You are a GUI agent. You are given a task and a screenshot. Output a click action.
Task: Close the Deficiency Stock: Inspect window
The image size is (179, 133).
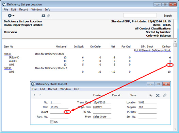point(166,84)
